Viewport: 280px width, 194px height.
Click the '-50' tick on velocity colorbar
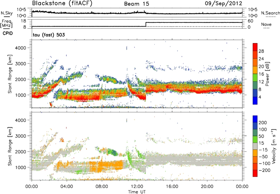click(263, 157)
